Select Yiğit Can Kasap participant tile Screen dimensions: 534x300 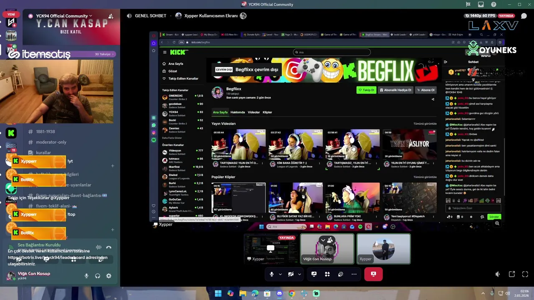327,249
